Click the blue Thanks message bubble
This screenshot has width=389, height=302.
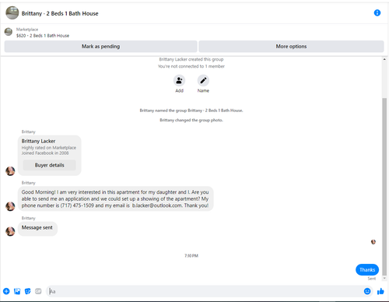[x=367, y=270]
